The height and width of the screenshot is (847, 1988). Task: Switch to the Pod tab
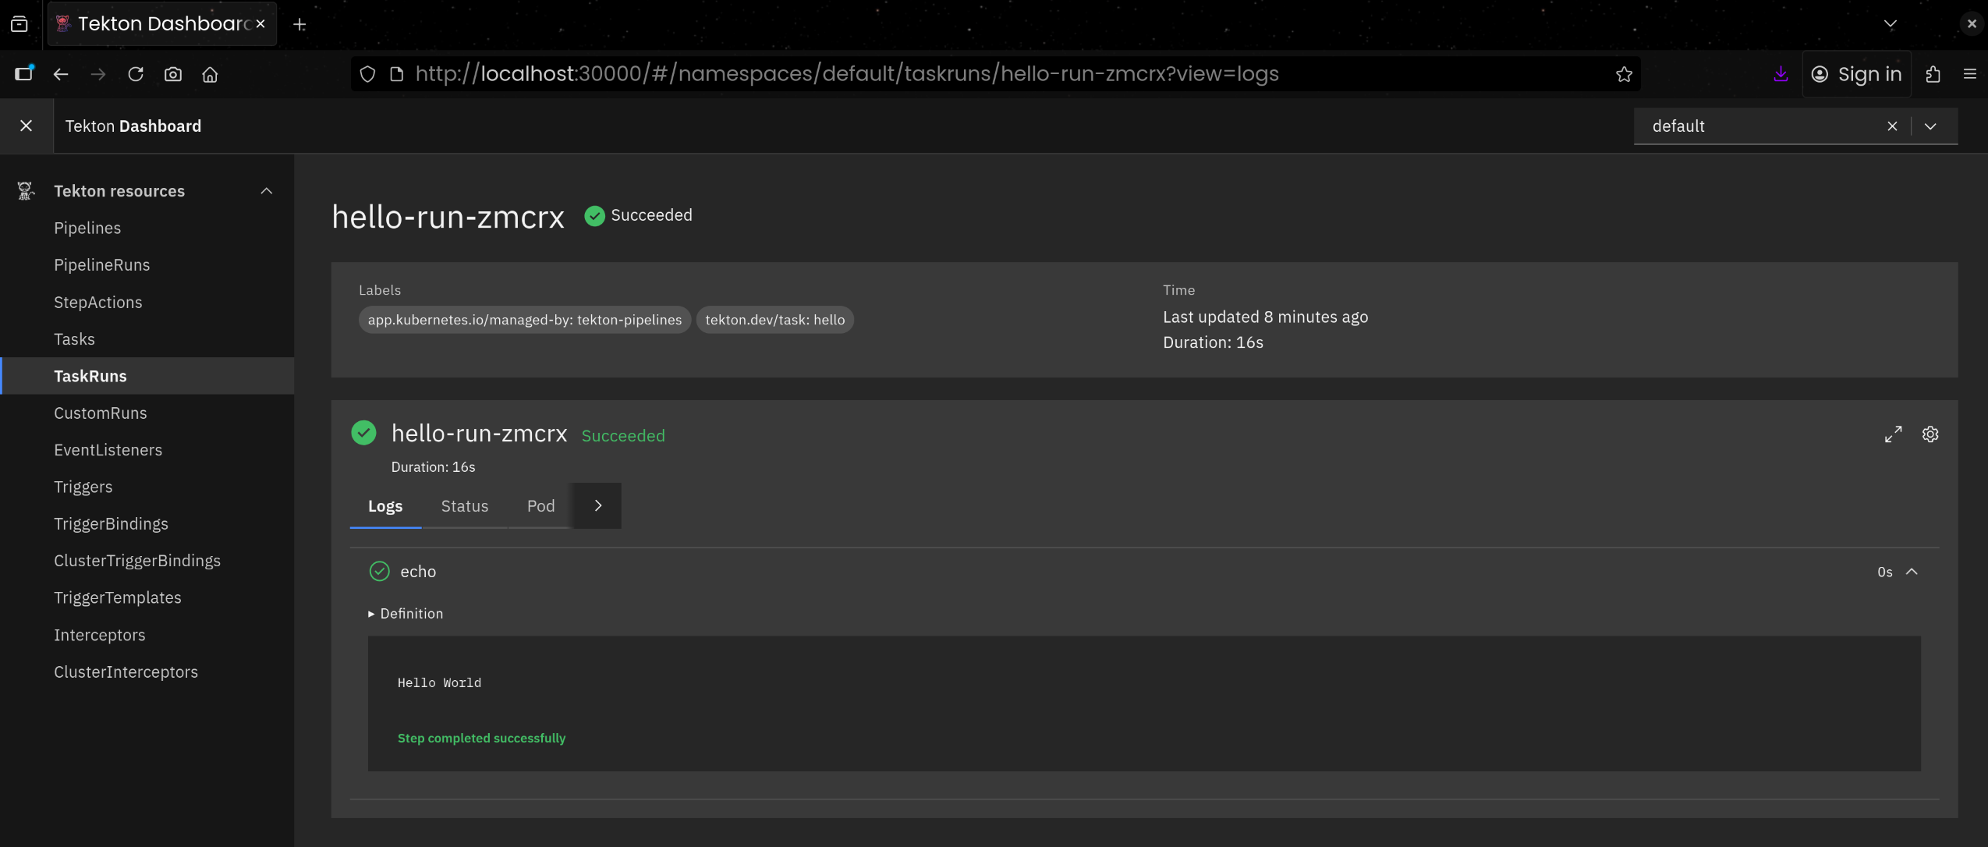(540, 506)
